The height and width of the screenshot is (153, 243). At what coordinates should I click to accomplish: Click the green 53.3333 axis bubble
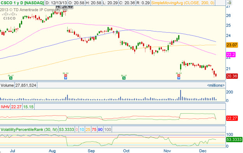234,139
